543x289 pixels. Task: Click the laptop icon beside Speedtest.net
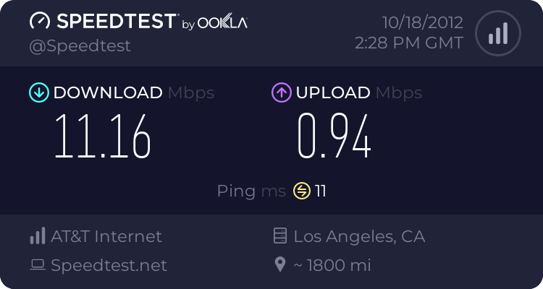point(38,265)
